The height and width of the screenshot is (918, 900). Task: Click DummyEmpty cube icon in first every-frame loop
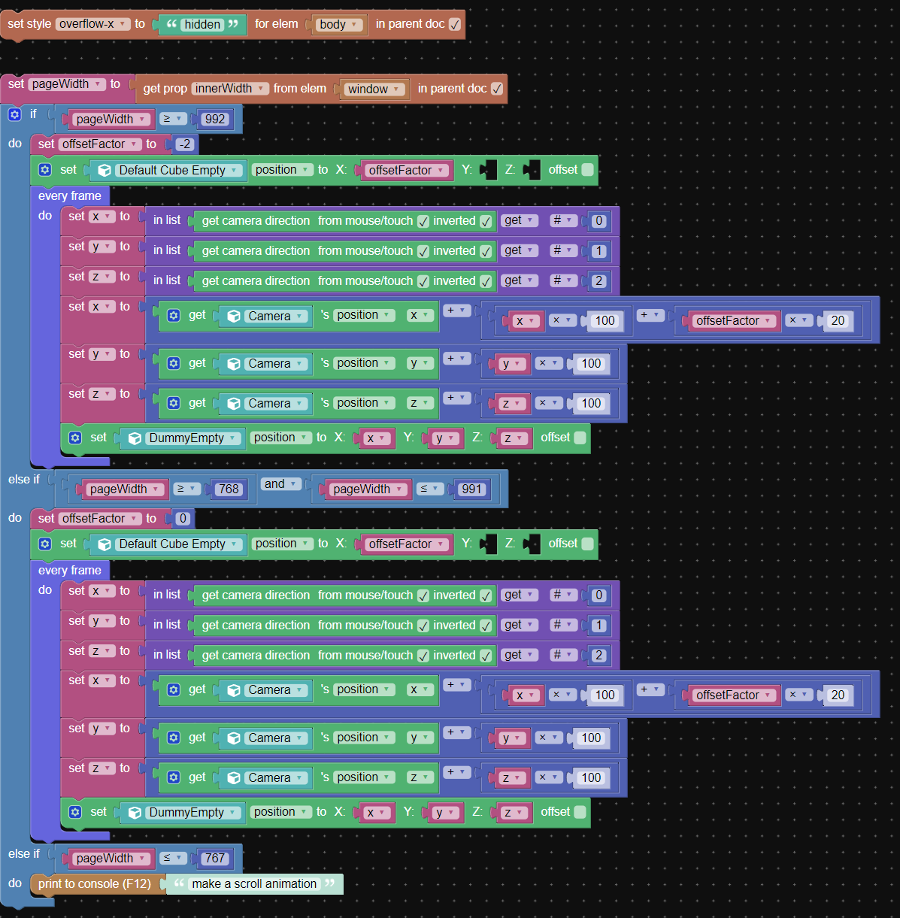click(x=135, y=438)
